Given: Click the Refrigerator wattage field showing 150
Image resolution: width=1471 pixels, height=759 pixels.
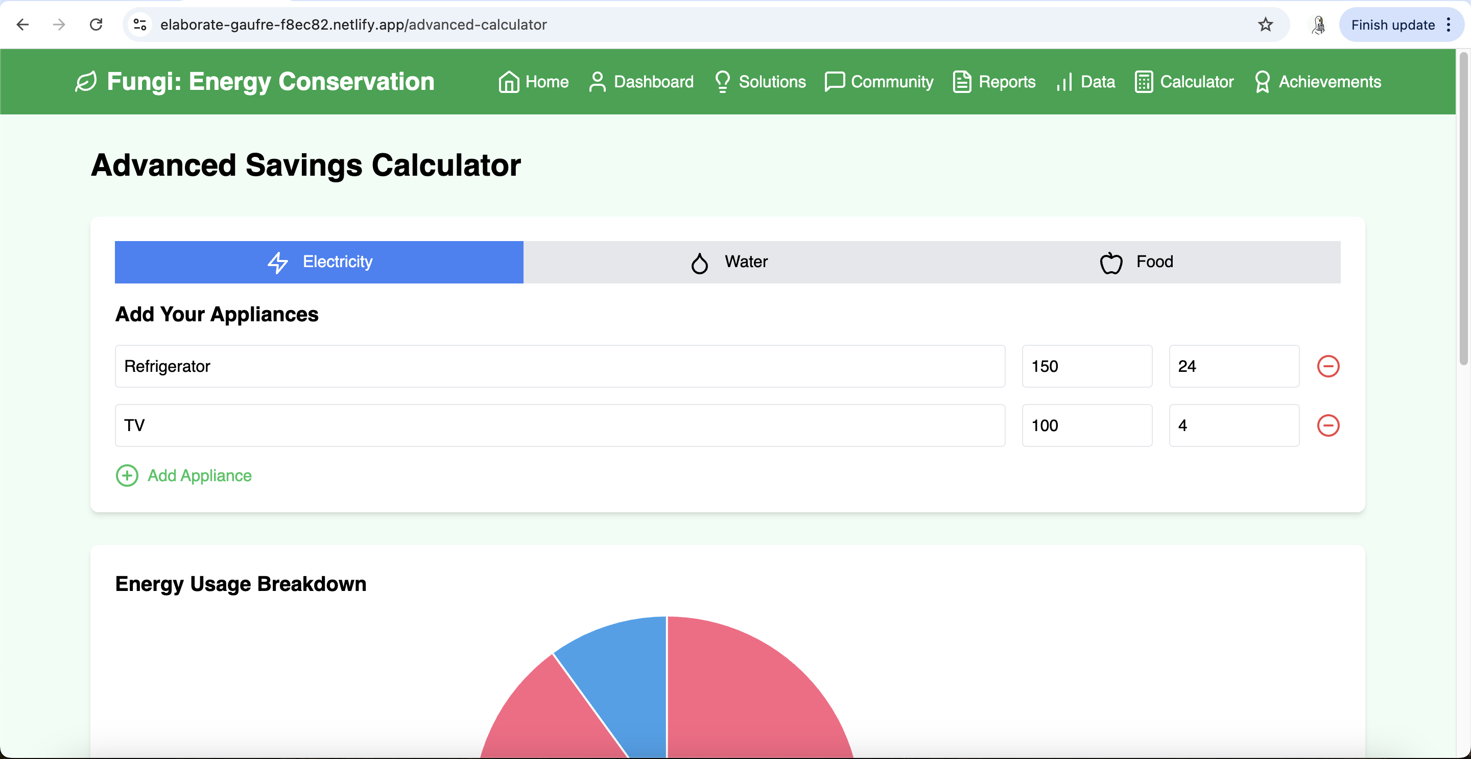Looking at the screenshot, I should tap(1086, 366).
